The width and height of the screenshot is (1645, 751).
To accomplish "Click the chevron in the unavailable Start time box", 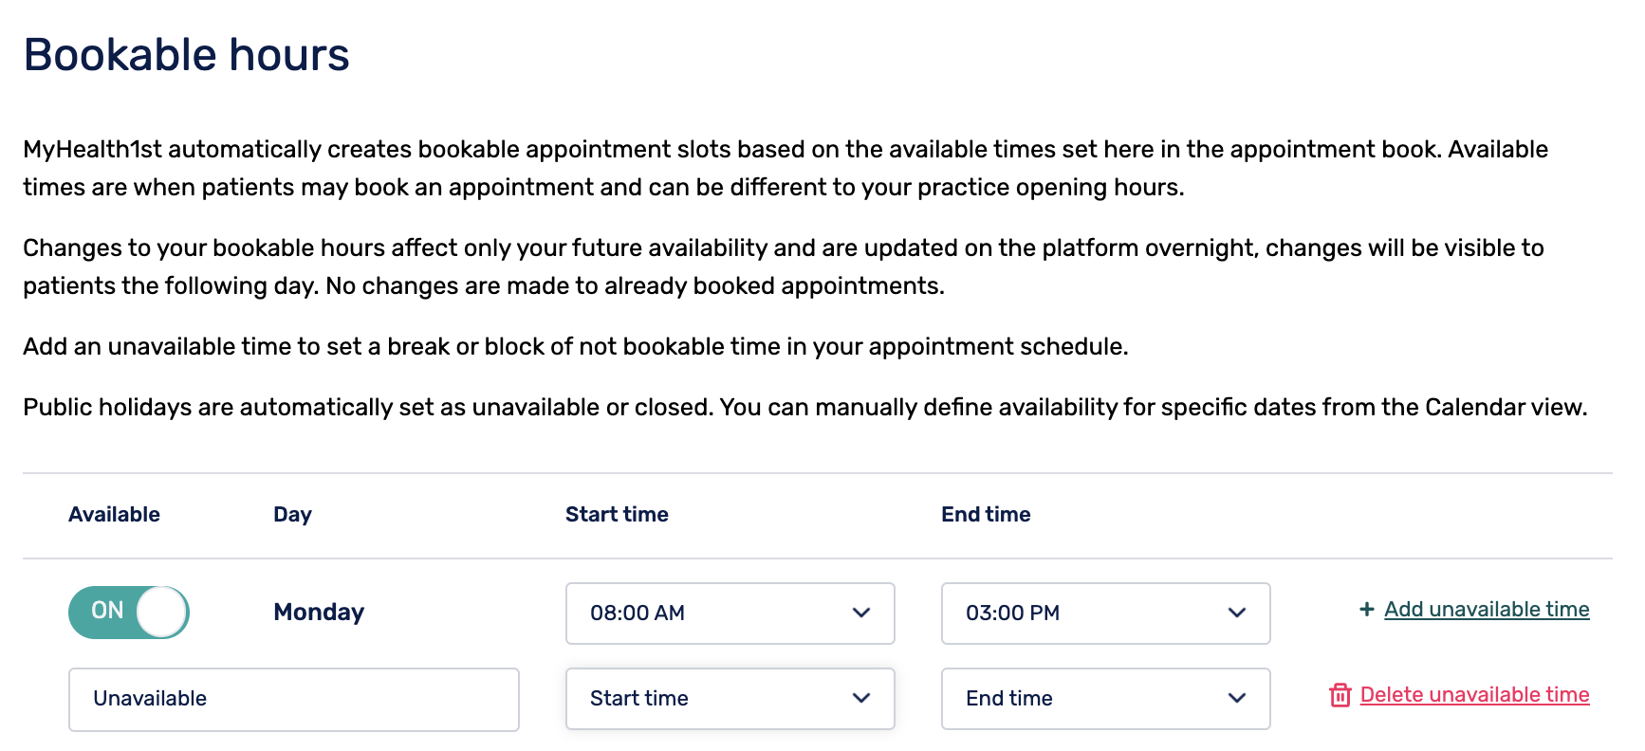I will pos(860,698).
